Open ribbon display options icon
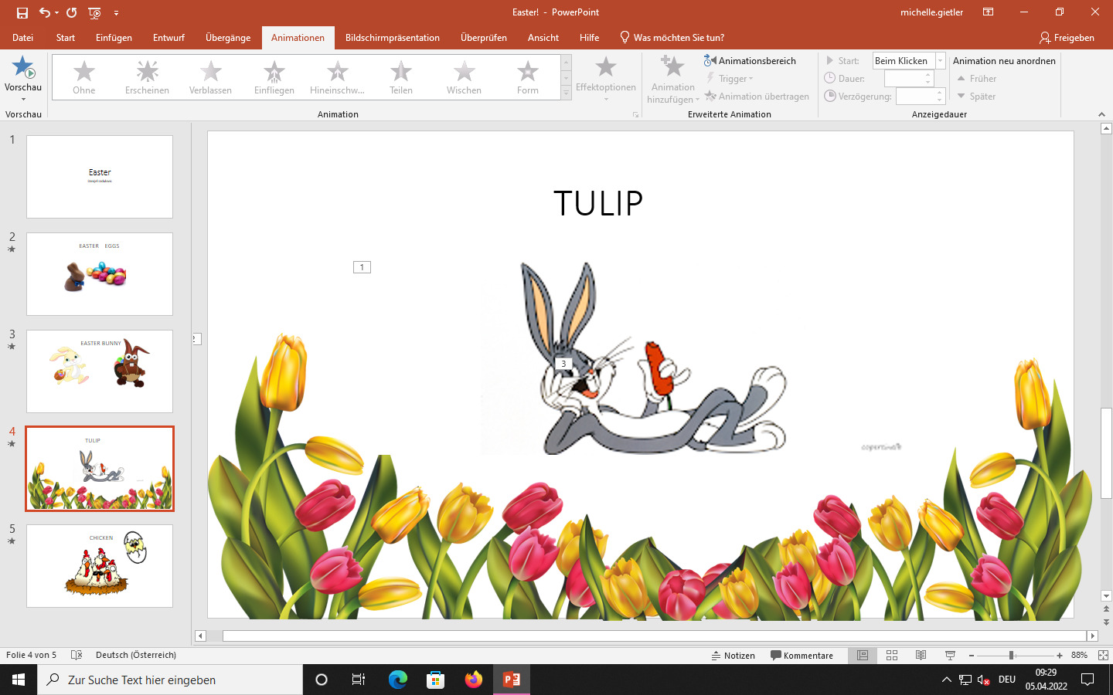This screenshot has width=1113, height=695. [x=988, y=12]
